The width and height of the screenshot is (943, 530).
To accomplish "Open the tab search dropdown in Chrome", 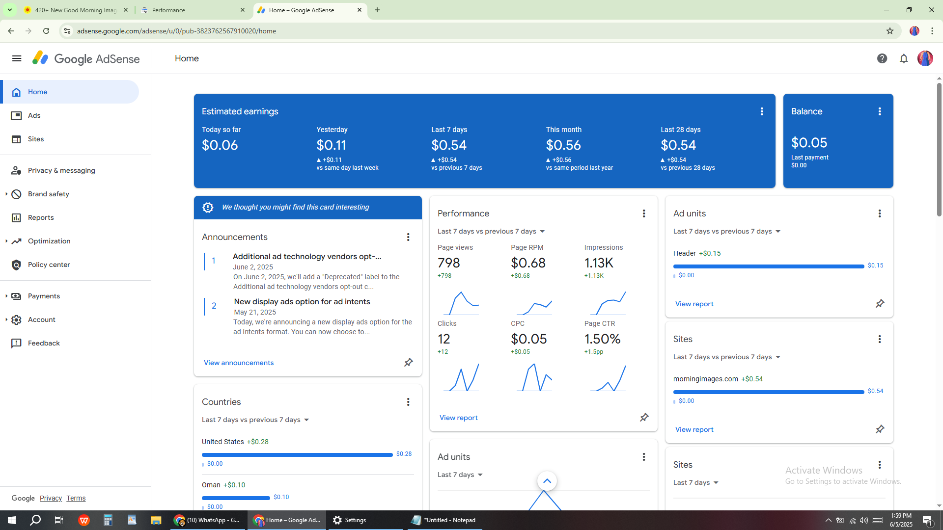I will coord(9,10).
